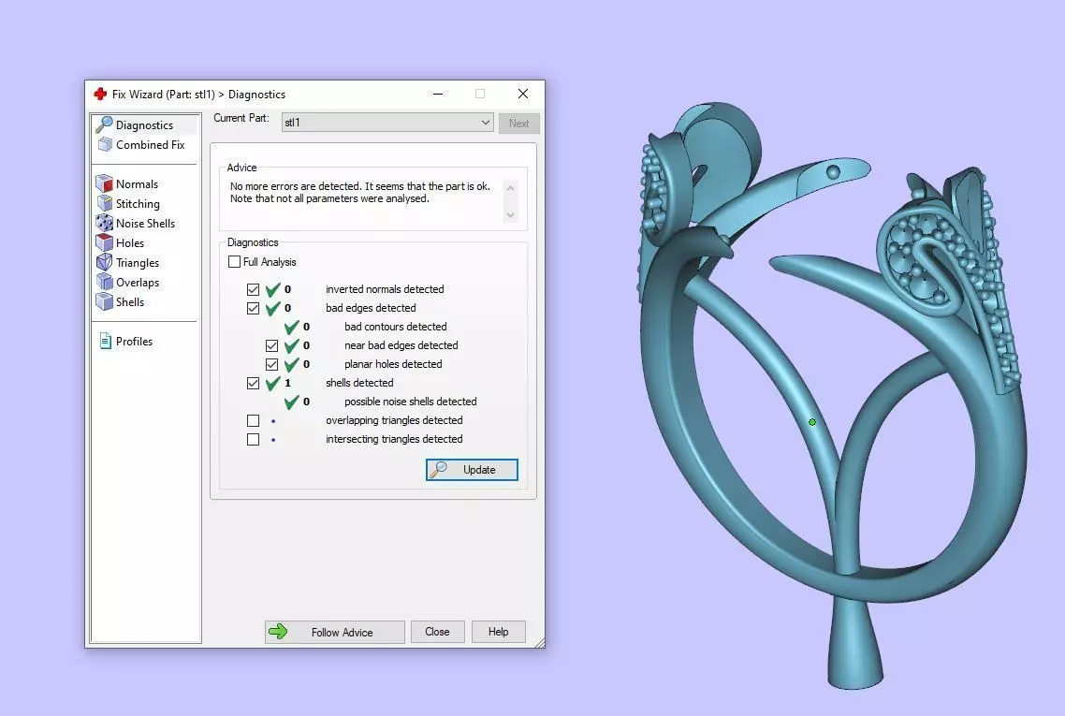Screen dimensions: 1065x716
Task: Open Shells fix via its icon
Action: click(x=104, y=301)
